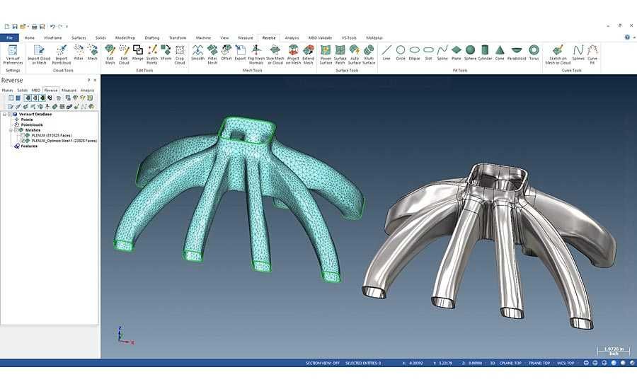
Task: Open the Edit Mesh tool
Action: pos(110,54)
